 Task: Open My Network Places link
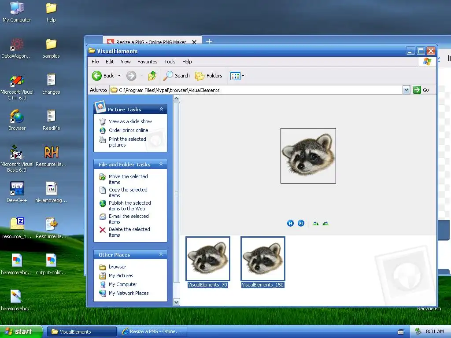click(129, 293)
